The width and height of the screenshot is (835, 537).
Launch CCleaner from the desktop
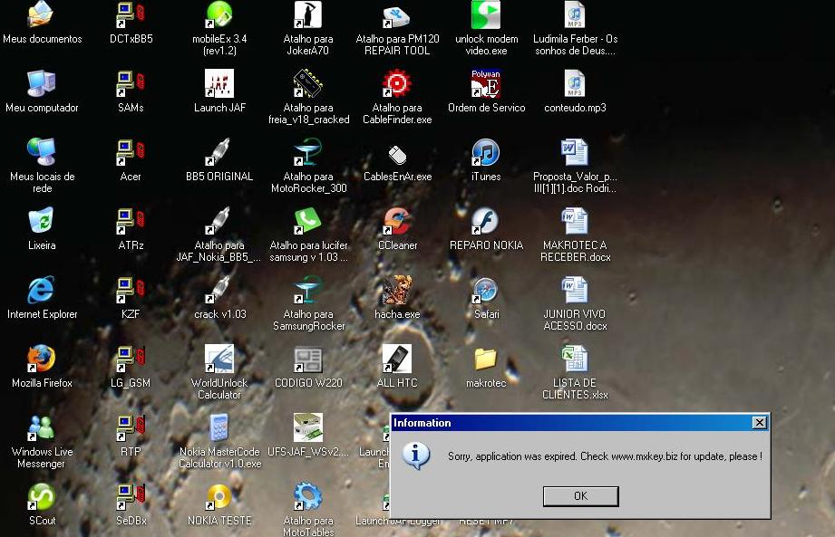click(x=397, y=221)
